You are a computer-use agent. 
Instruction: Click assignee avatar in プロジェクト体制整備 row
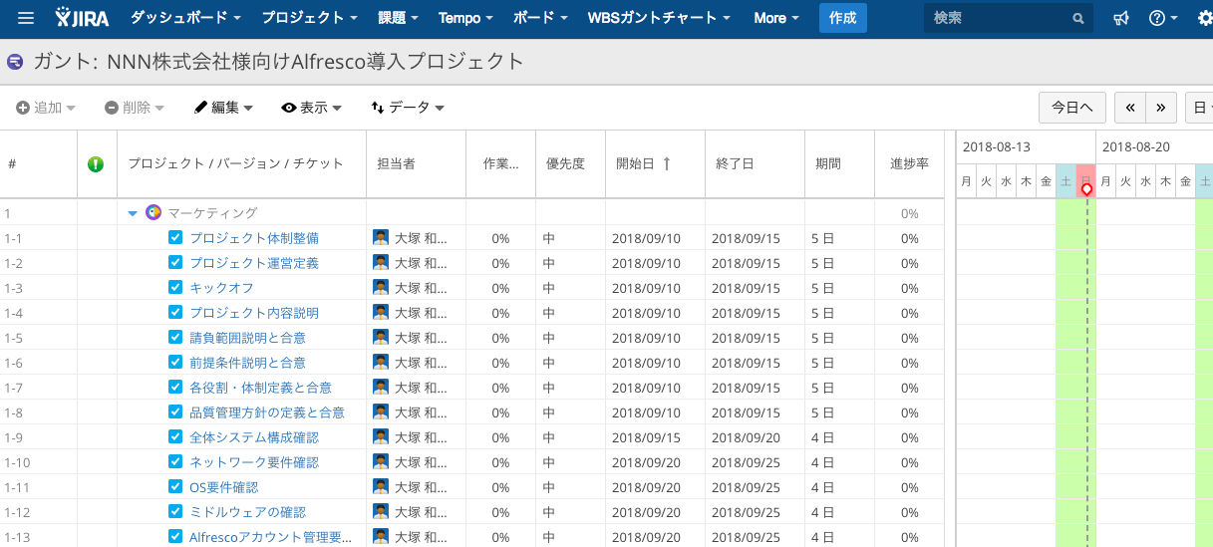coord(381,237)
